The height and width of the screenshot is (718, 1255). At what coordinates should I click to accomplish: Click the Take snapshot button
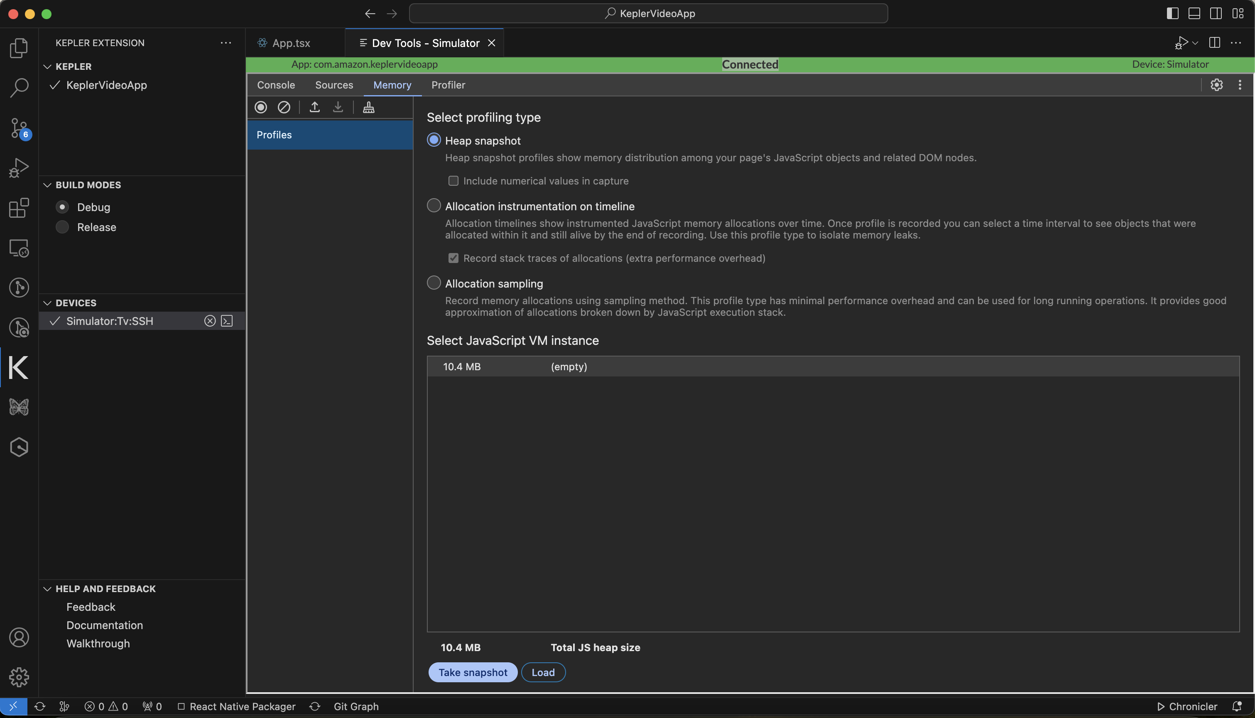[x=472, y=672]
